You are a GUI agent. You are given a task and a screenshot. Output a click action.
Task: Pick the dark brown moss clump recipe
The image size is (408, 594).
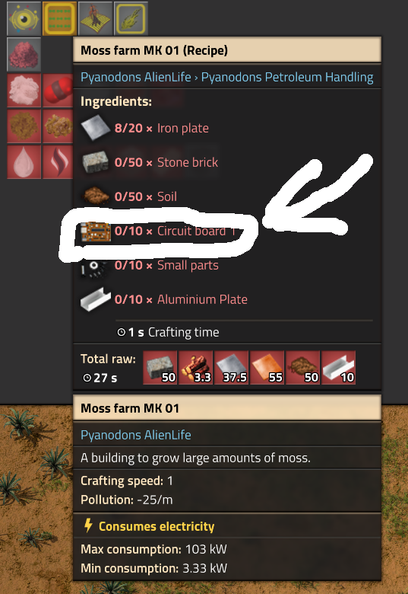click(24, 126)
